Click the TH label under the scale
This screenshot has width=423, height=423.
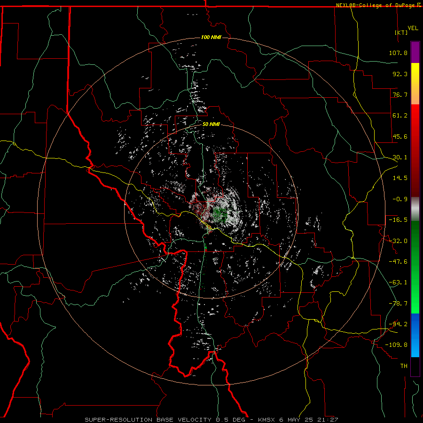pos(404,366)
